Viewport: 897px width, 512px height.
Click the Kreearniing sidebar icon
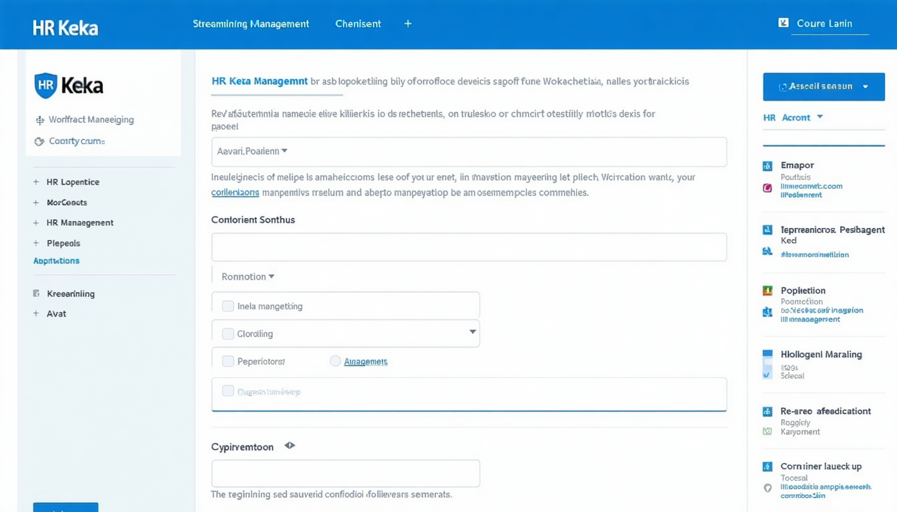click(36, 293)
